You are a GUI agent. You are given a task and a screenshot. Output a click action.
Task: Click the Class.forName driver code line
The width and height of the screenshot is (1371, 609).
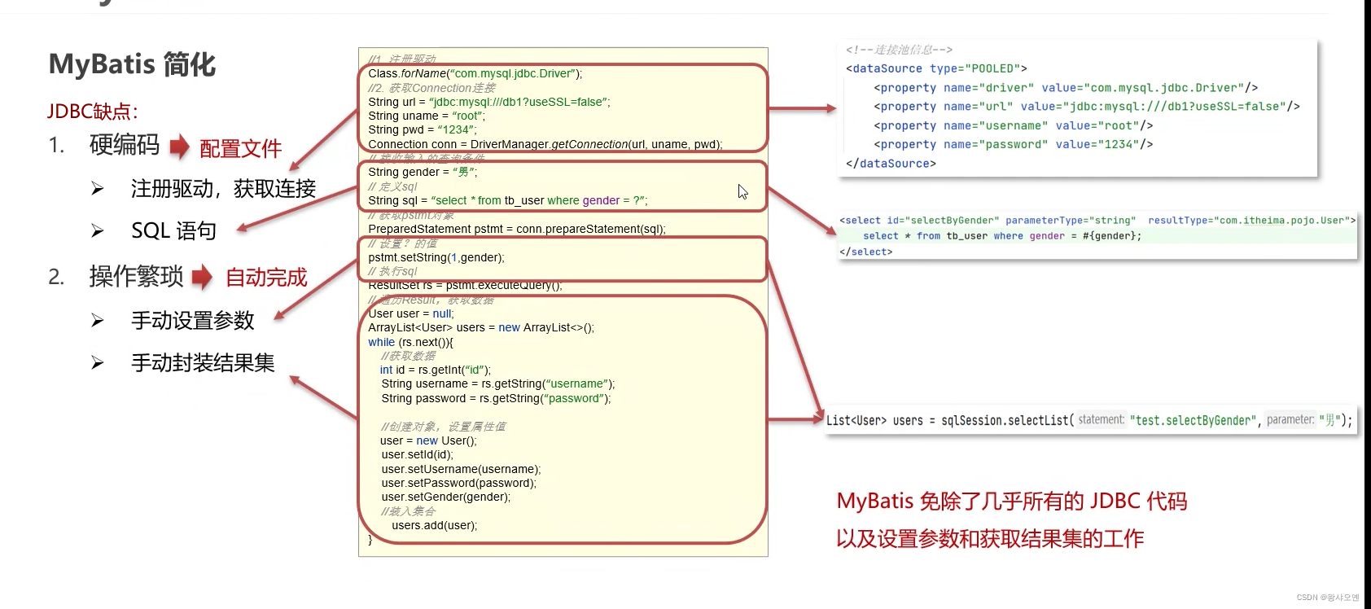[475, 73]
